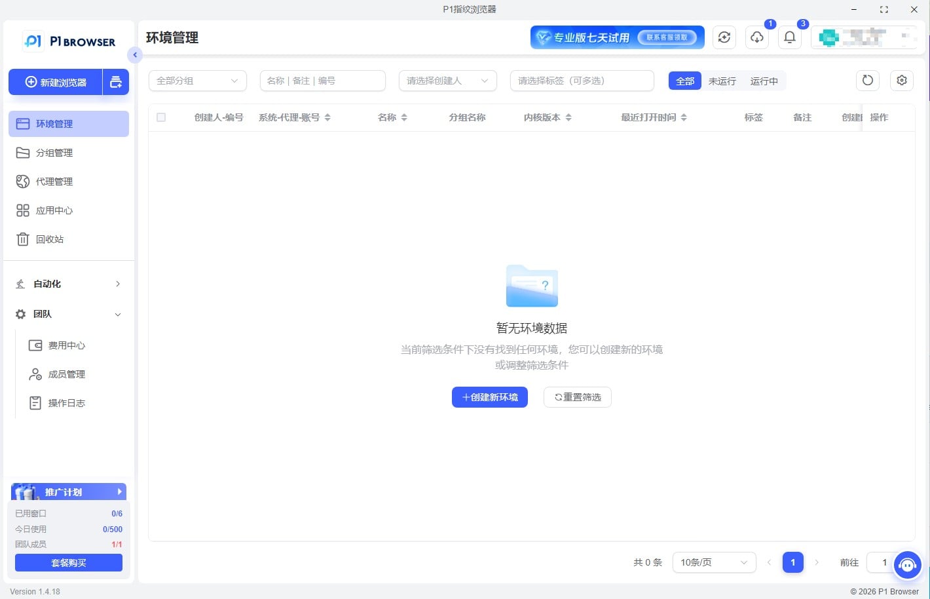Screen dimensions: 930x599
Task: Click the empty-folder illustration
Action: click(532, 286)
